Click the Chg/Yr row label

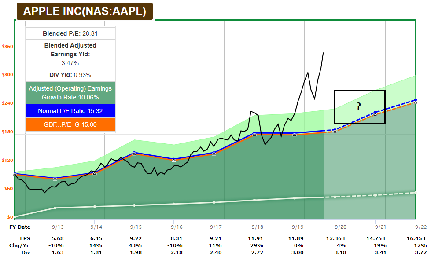click(x=19, y=245)
